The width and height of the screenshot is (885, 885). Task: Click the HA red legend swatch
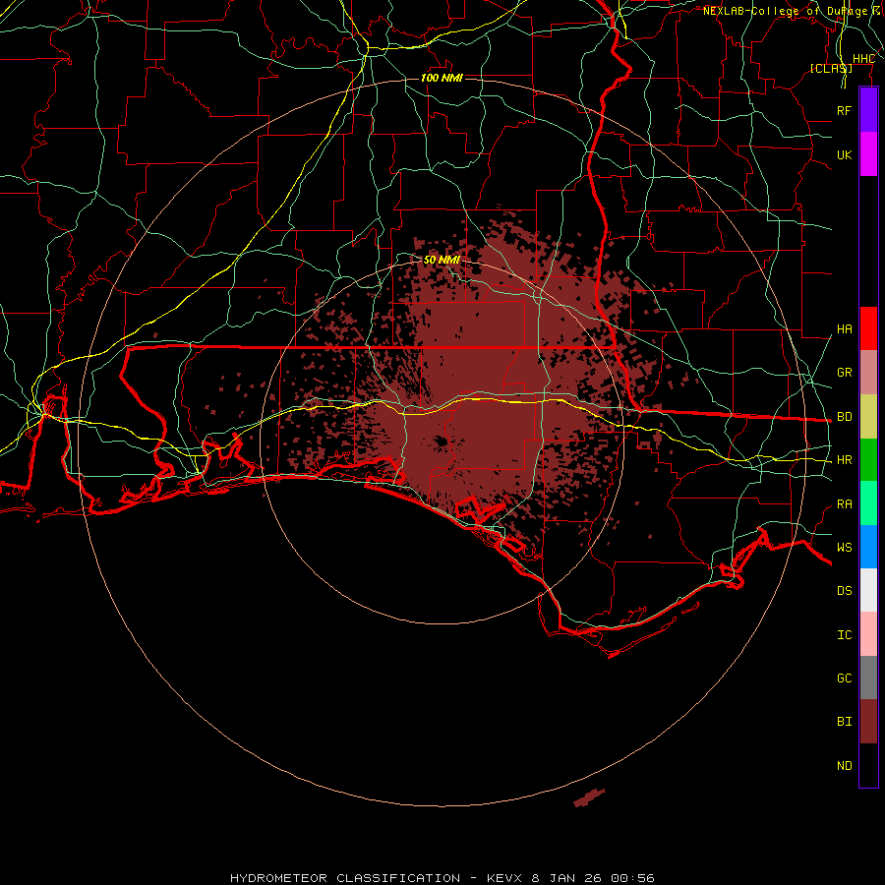868,328
